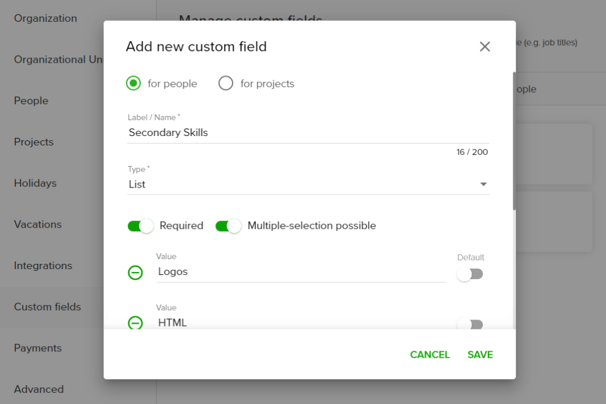
Task: Open Integrations in sidebar
Action: 43,266
